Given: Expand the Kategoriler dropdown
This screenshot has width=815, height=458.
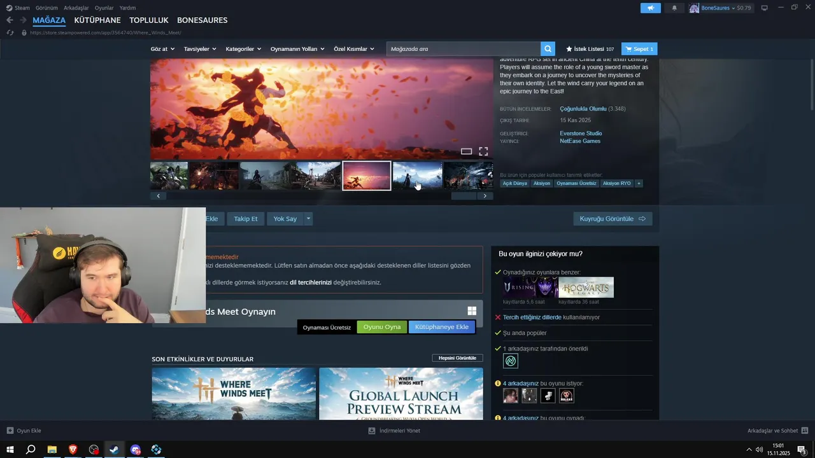Looking at the screenshot, I should (243, 49).
